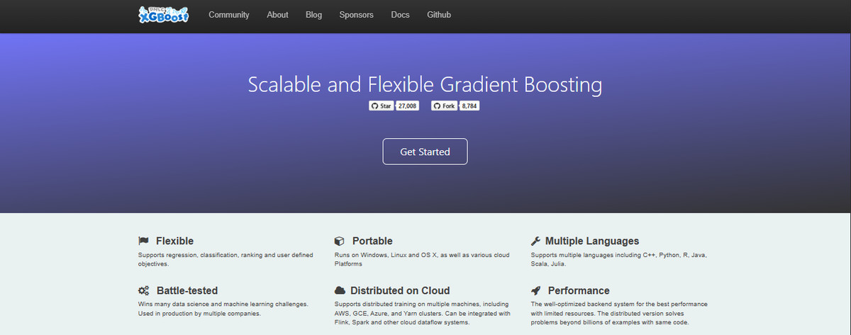Click the cloud icon beside Distributed on Cloud
851x335 pixels.
[x=340, y=290]
